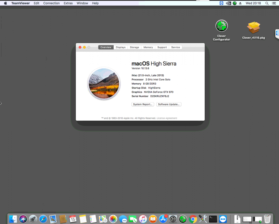Viewport: 279px width, 224px height.
Task: Open the TeamViewer application menu
Action: point(20,3)
